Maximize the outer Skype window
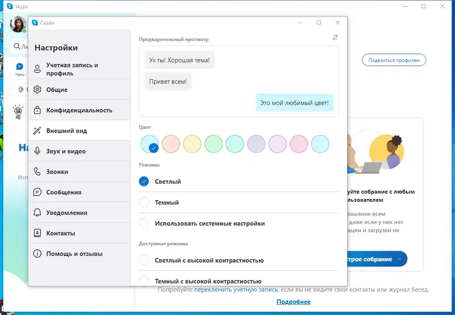Image resolution: width=455 pixels, height=315 pixels. [423, 6]
